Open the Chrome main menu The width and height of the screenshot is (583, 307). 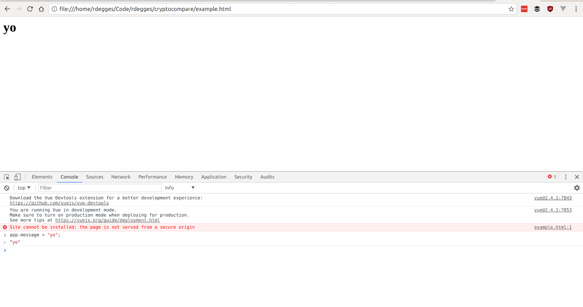pyautogui.click(x=576, y=9)
